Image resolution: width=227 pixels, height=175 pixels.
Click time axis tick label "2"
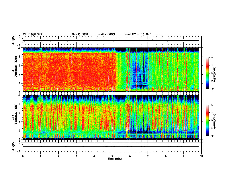pyautogui.click(x=58, y=156)
